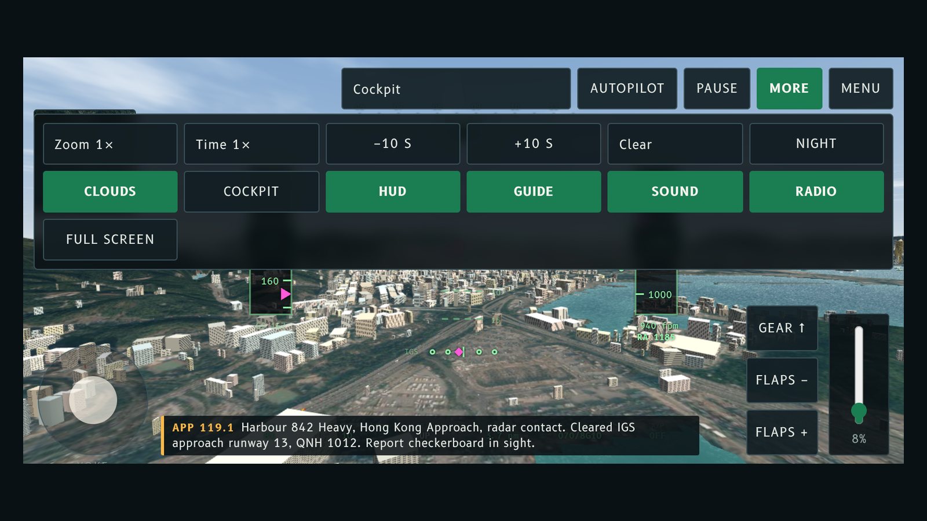Screen dimensions: 927x521
Task: Pause the simulation
Action: coord(717,89)
